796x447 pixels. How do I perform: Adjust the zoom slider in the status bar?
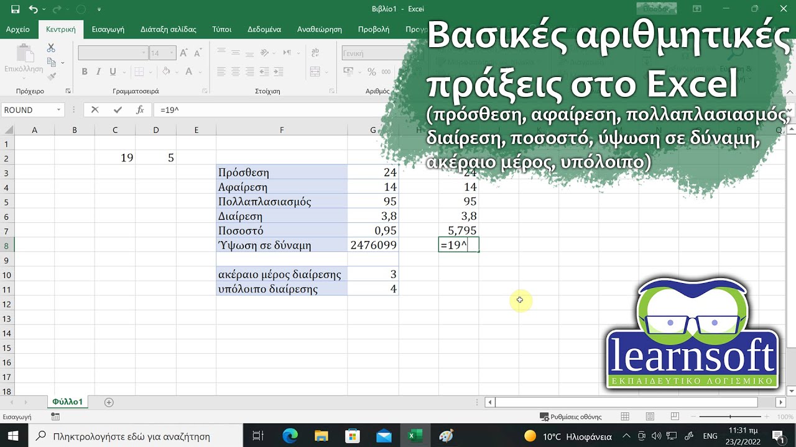tap(730, 417)
